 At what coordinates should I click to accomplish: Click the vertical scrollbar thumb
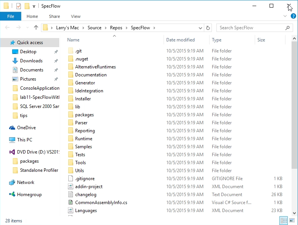[294, 105]
